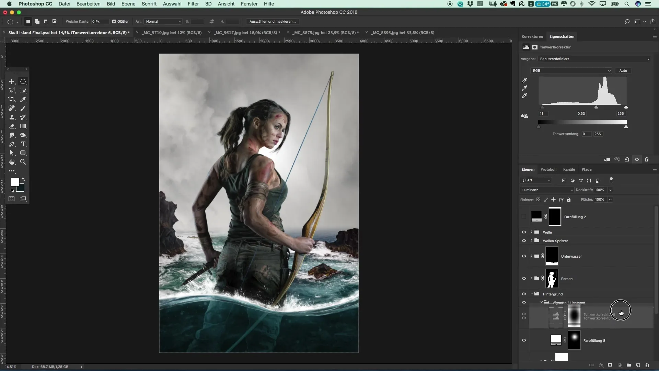
Task: Click the background color swatch
Action: click(22, 189)
